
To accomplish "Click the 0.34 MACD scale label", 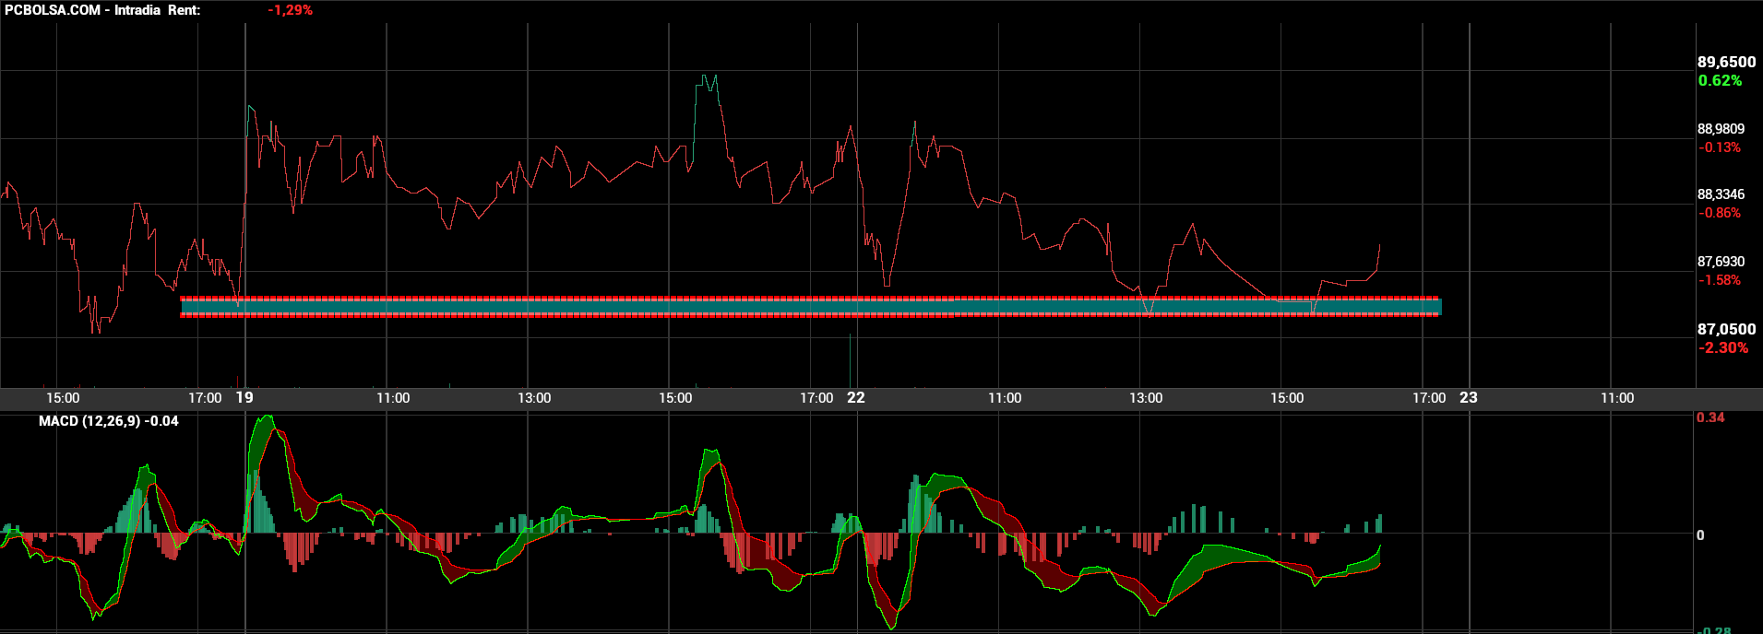I will click(1710, 417).
